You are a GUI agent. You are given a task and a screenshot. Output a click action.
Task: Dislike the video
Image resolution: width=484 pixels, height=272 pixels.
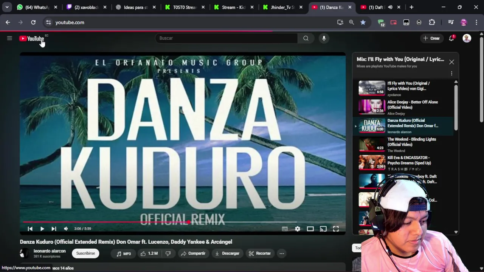[168, 253]
